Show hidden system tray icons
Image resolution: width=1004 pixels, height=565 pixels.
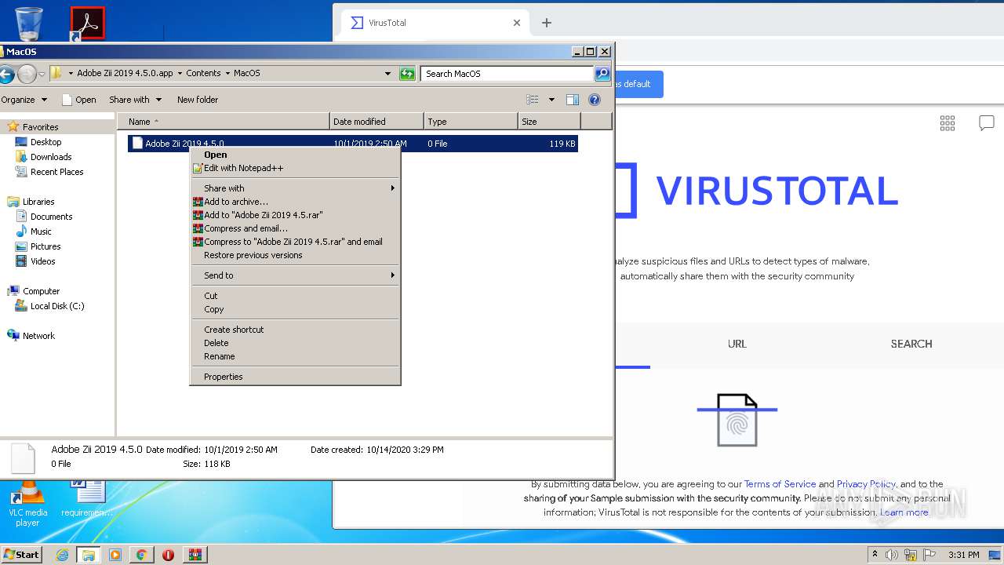[875, 555]
